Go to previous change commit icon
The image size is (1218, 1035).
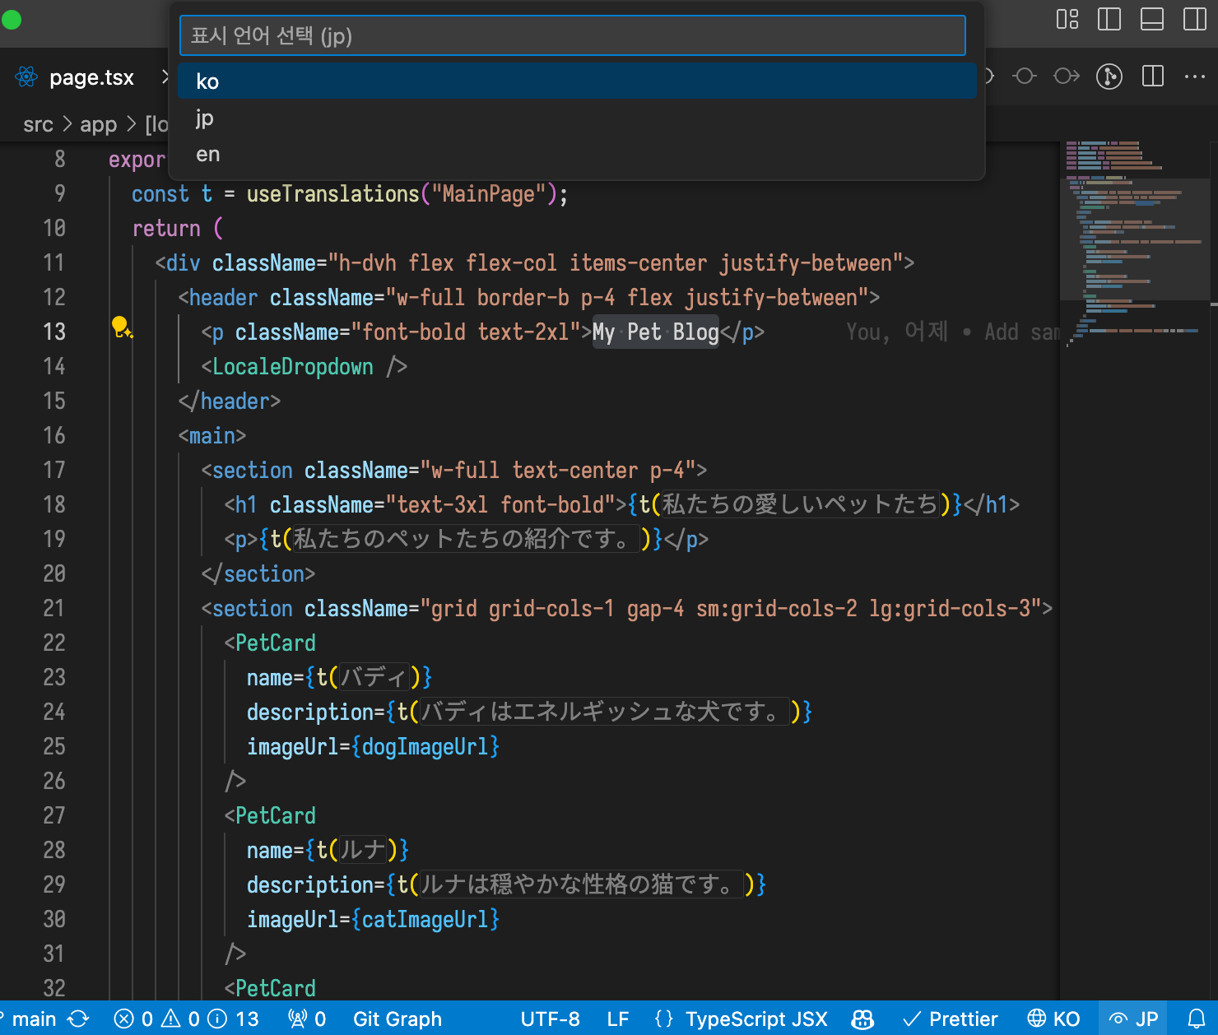(x=1025, y=77)
